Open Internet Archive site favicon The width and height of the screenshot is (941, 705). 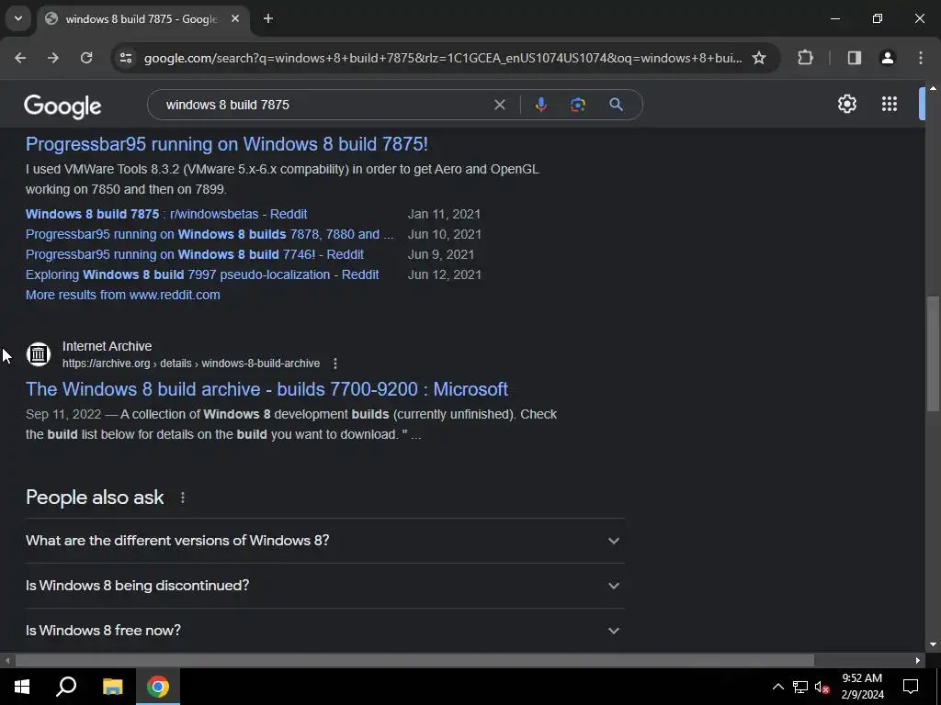click(39, 354)
